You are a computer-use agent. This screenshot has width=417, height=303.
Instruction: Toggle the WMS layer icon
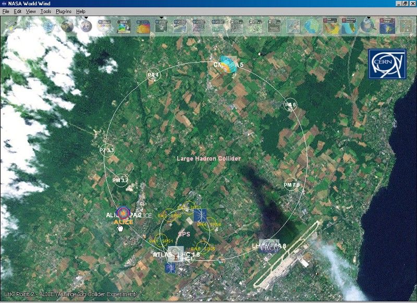coord(124,27)
